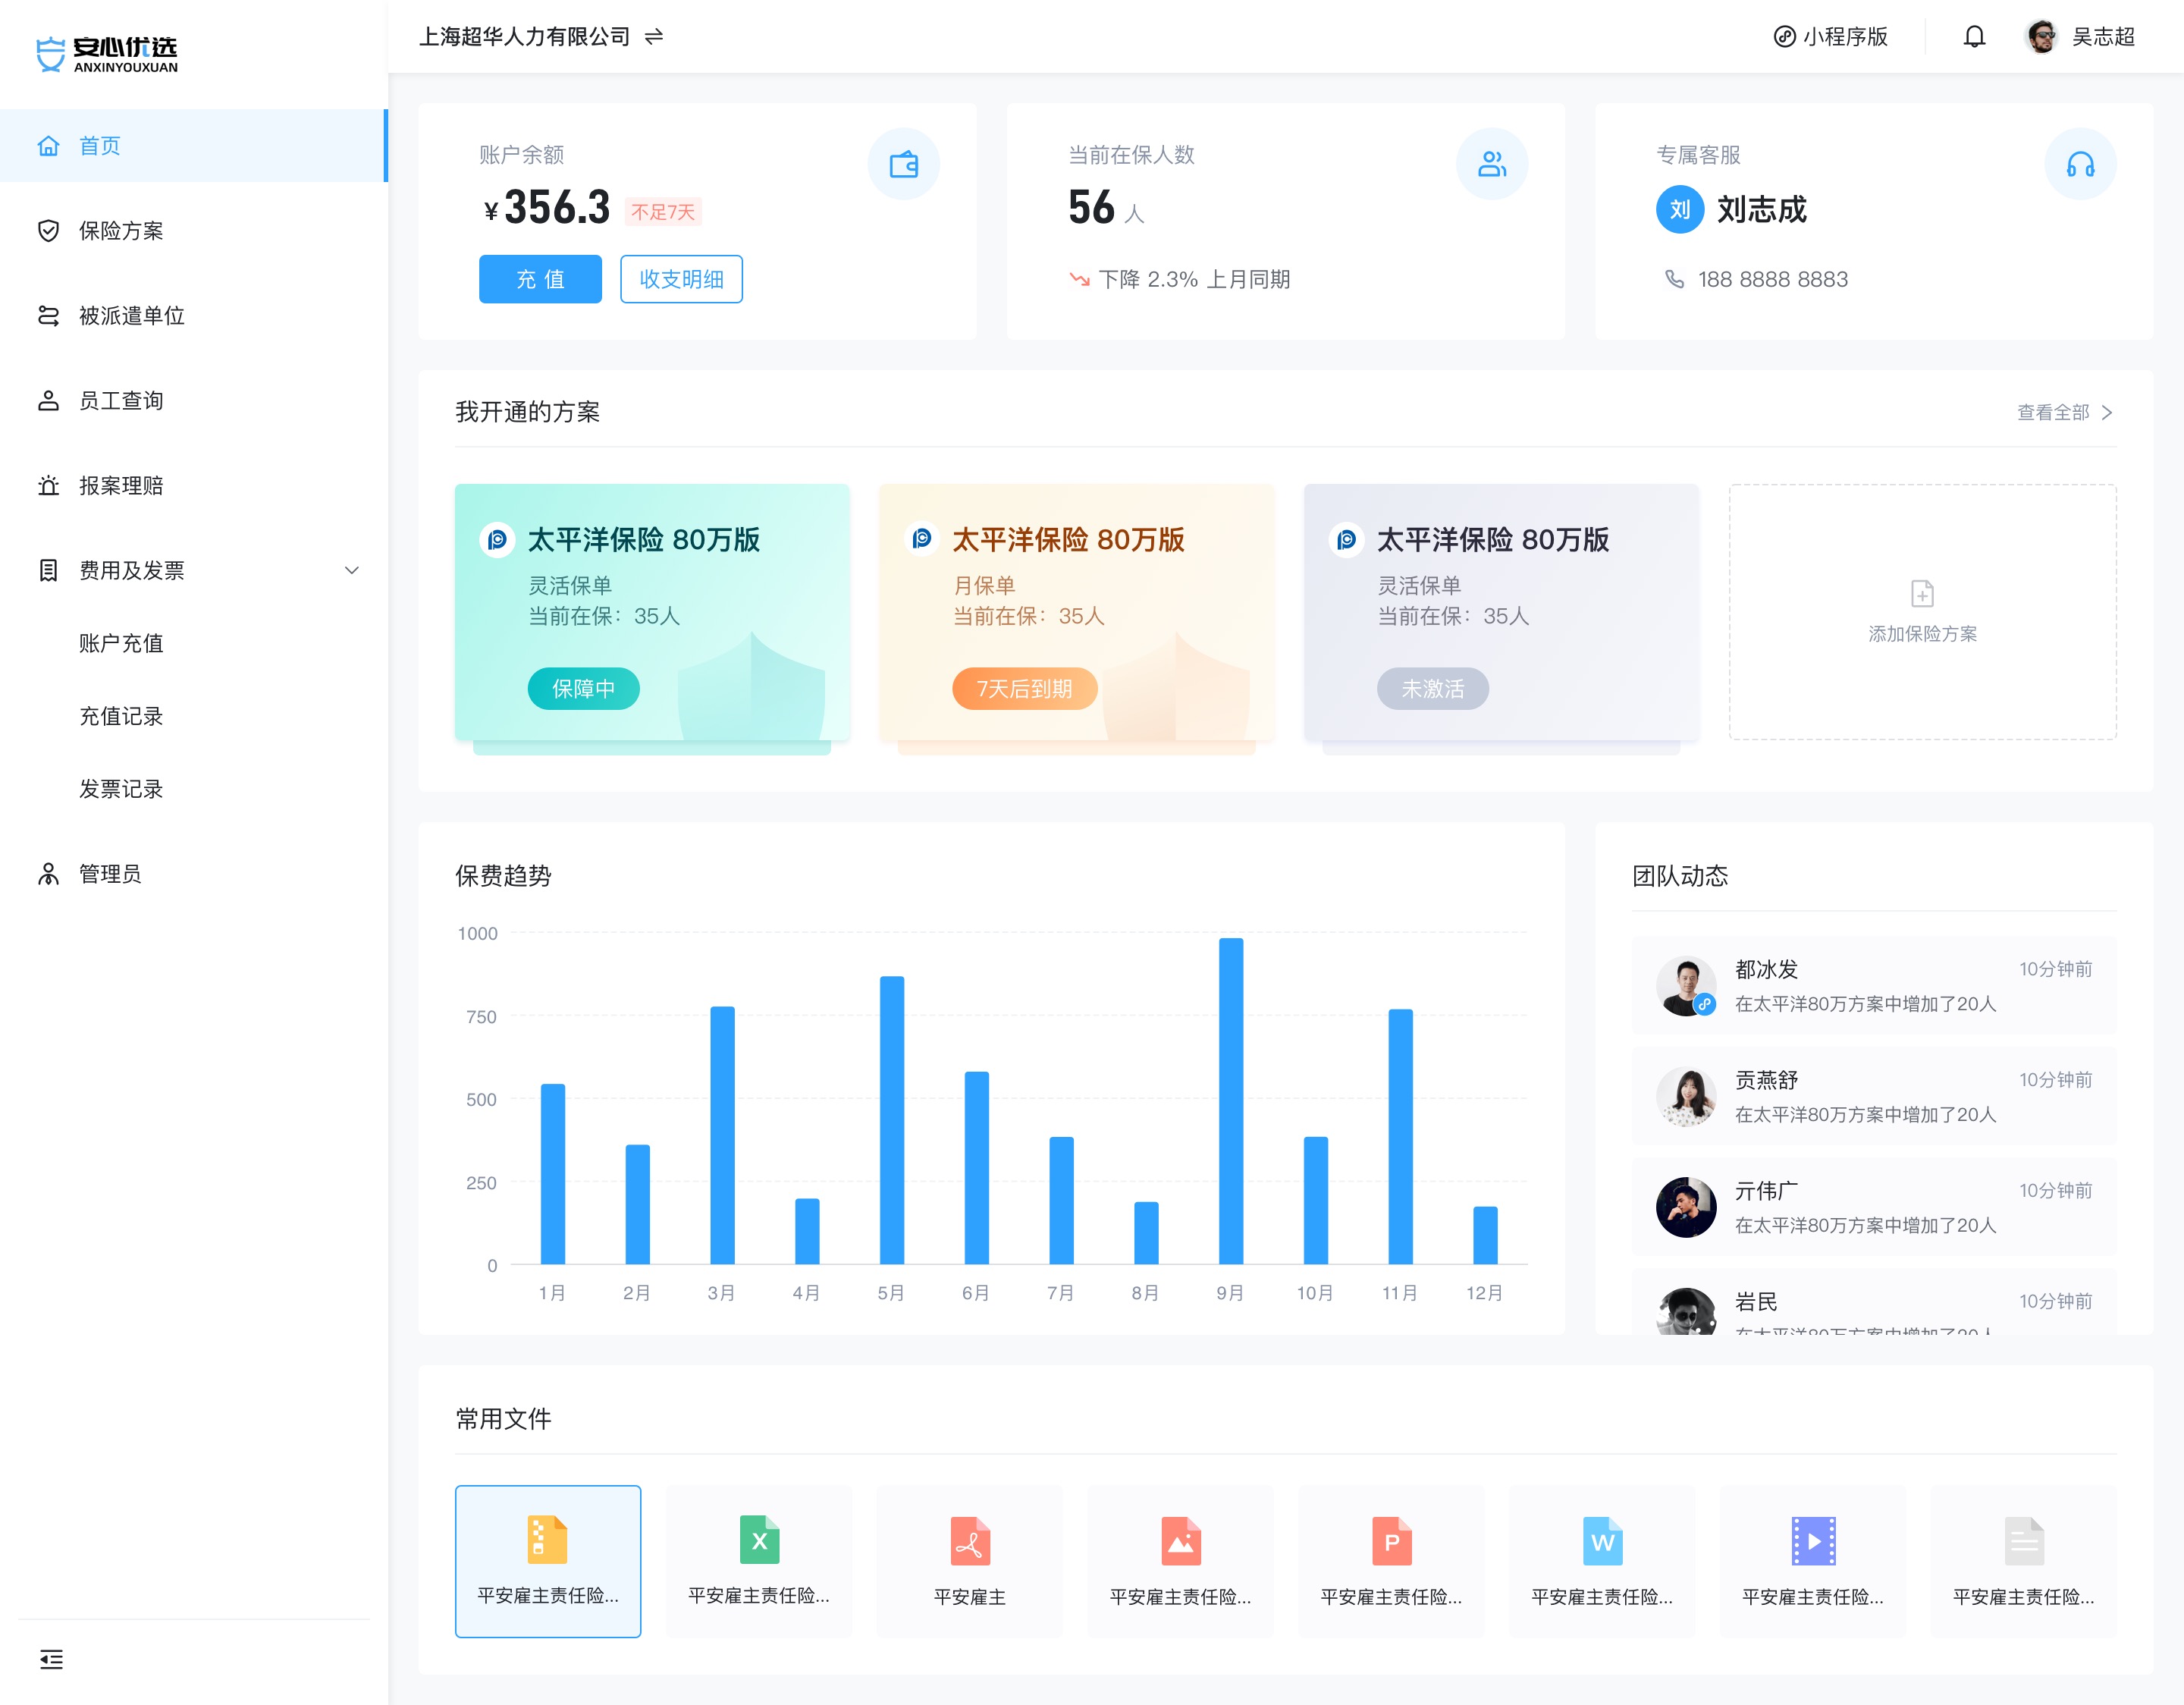Click the wallet icon on account balance card
Viewport: 2184px width, 1705px height.
tap(903, 163)
